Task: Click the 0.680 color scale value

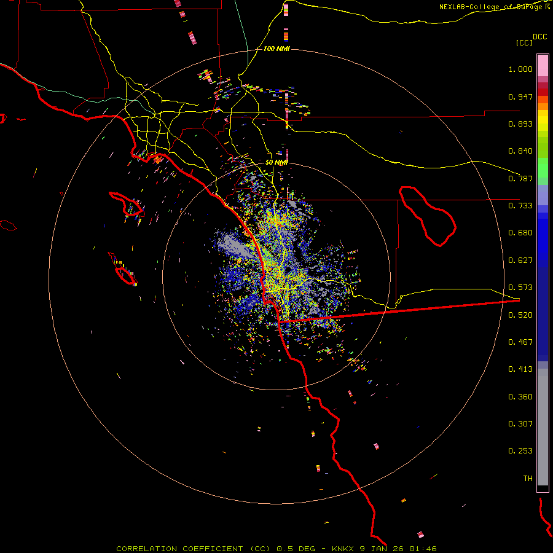Action: click(x=520, y=233)
